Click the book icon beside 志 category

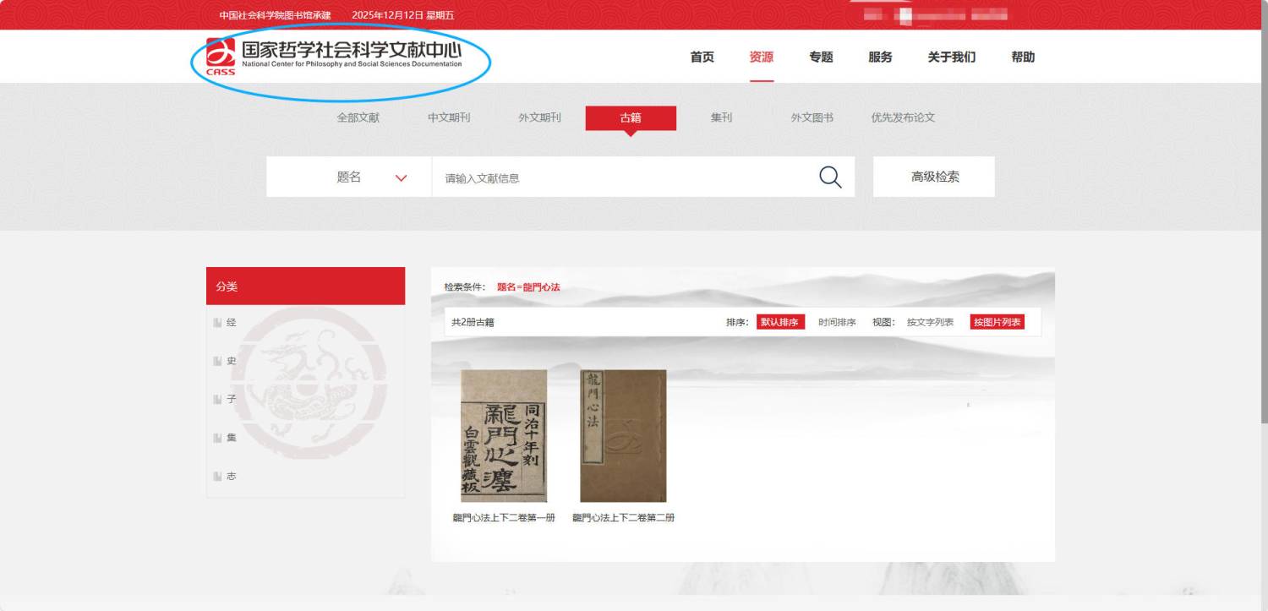click(217, 476)
